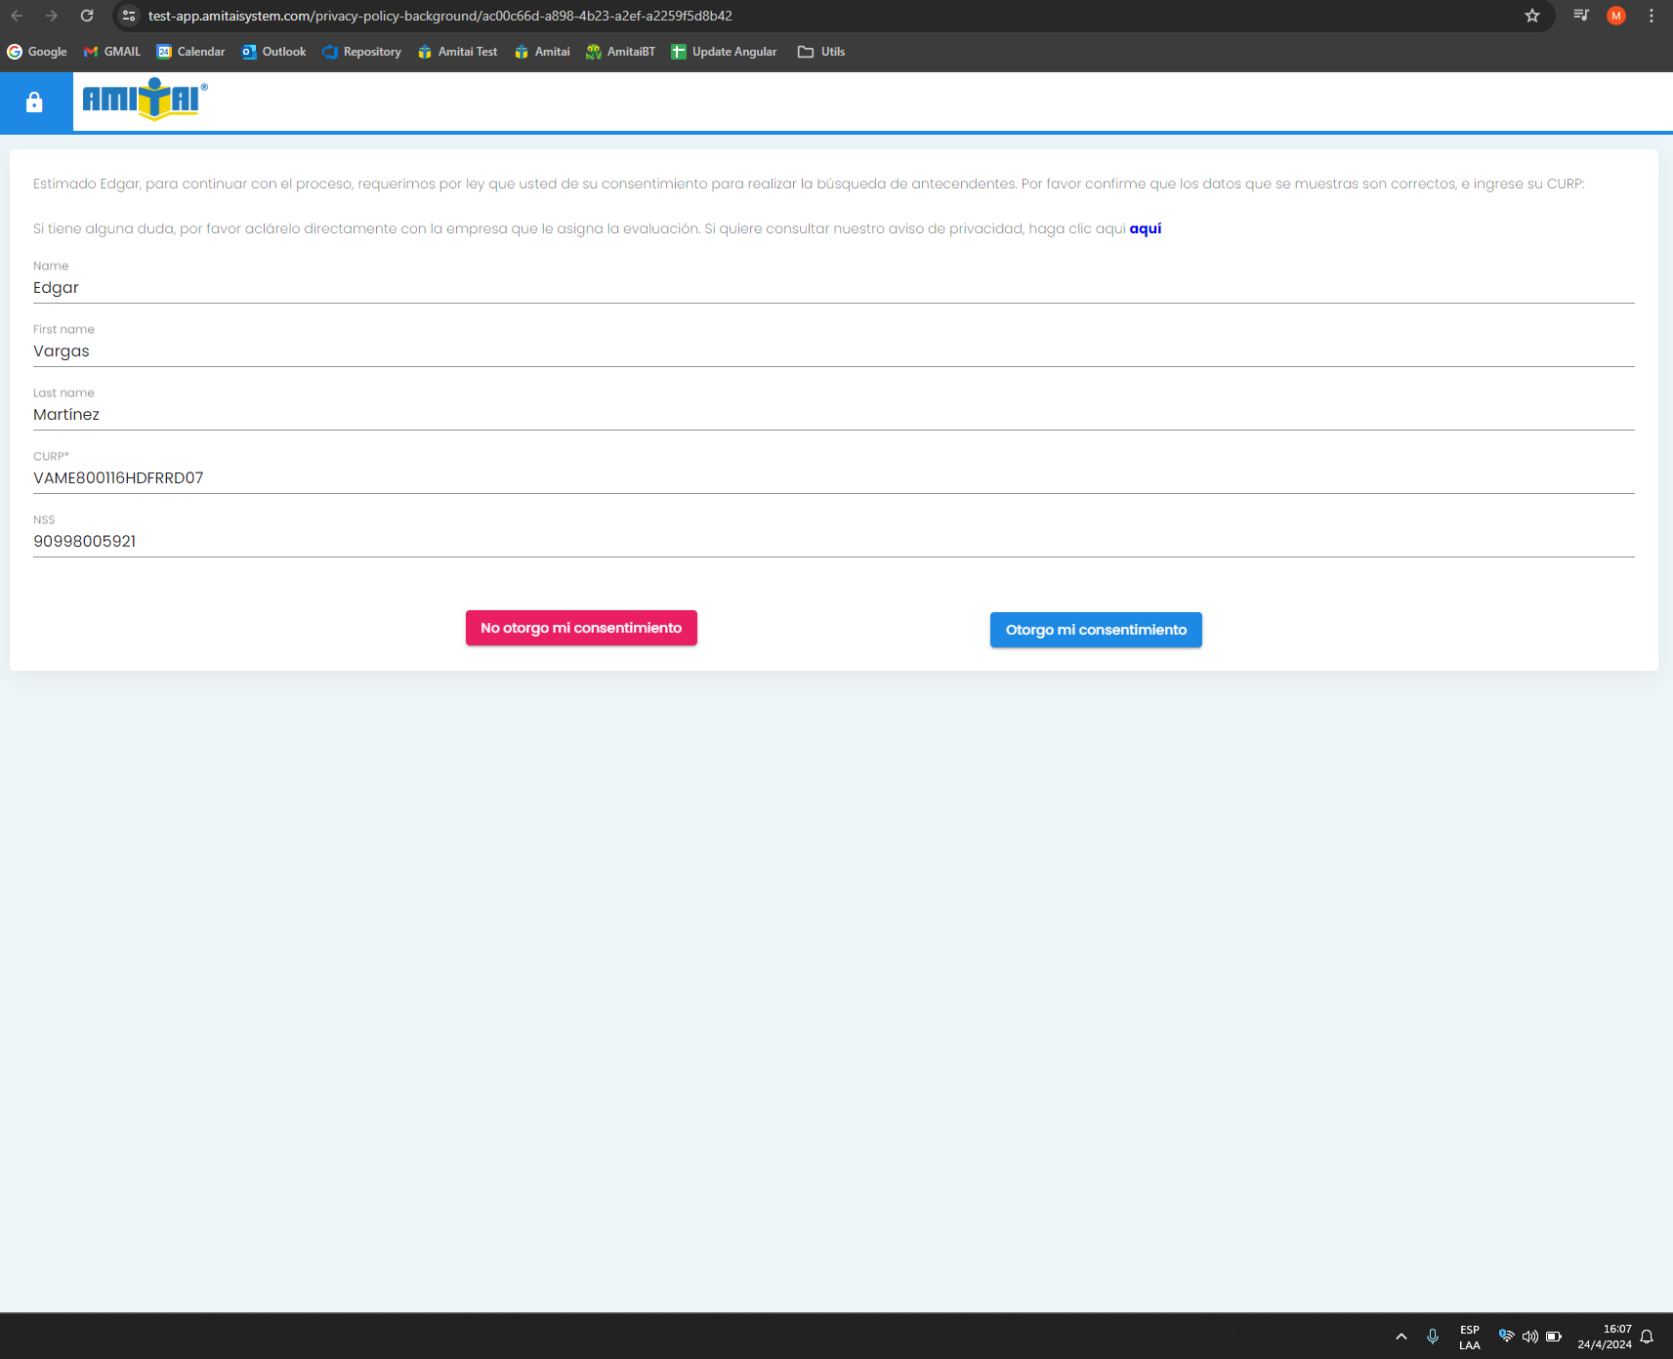The width and height of the screenshot is (1673, 1359).
Task: Click the blue lock icon in header
Action: (x=35, y=103)
